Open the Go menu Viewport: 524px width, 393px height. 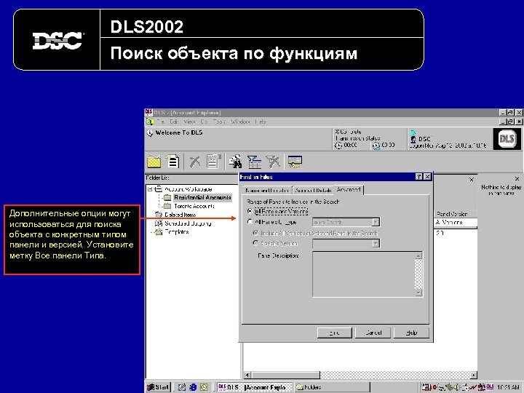(204, 122)
